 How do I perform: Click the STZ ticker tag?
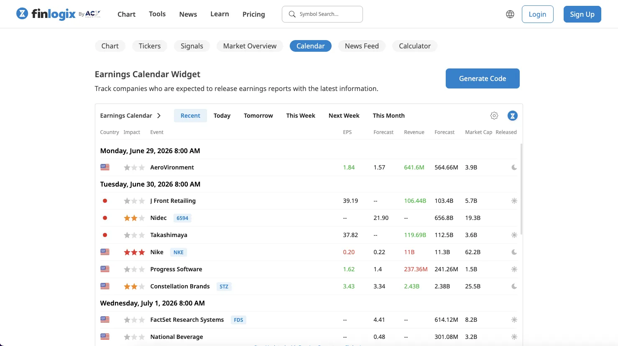pyautogui.click(x=224, y=286)
